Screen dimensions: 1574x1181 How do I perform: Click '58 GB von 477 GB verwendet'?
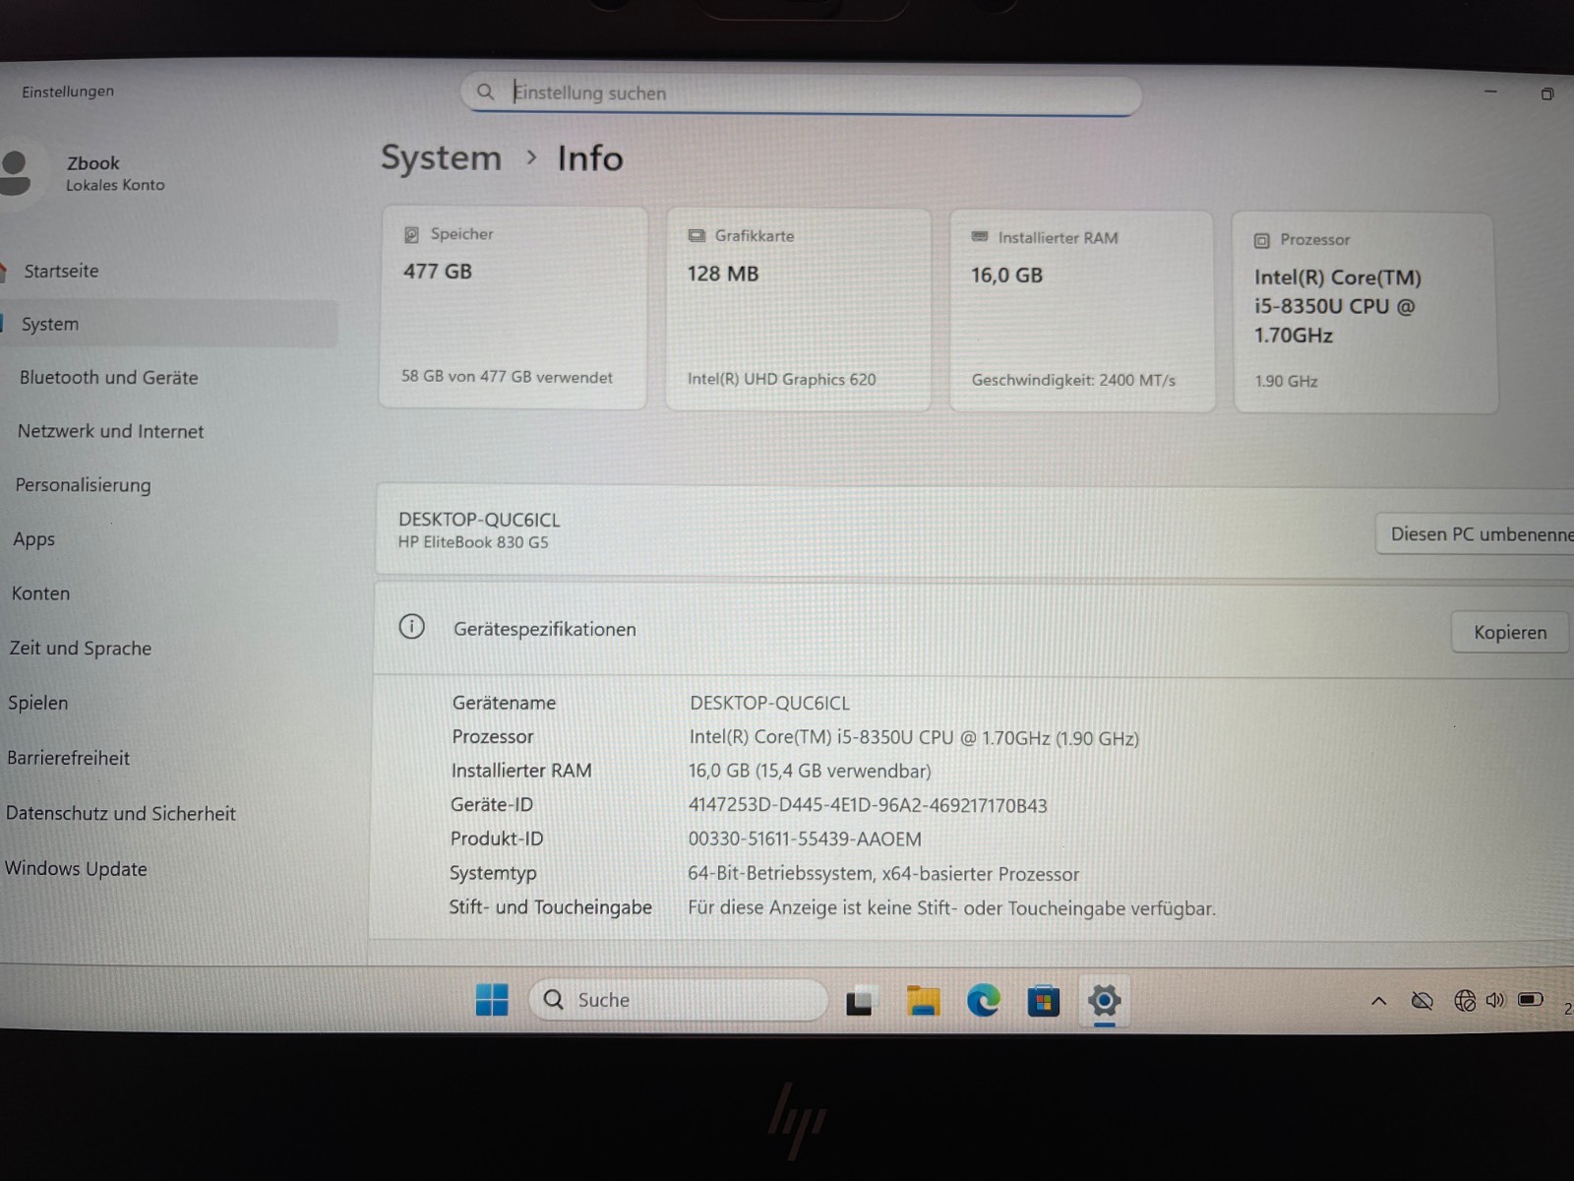click(x=507, y=377)
